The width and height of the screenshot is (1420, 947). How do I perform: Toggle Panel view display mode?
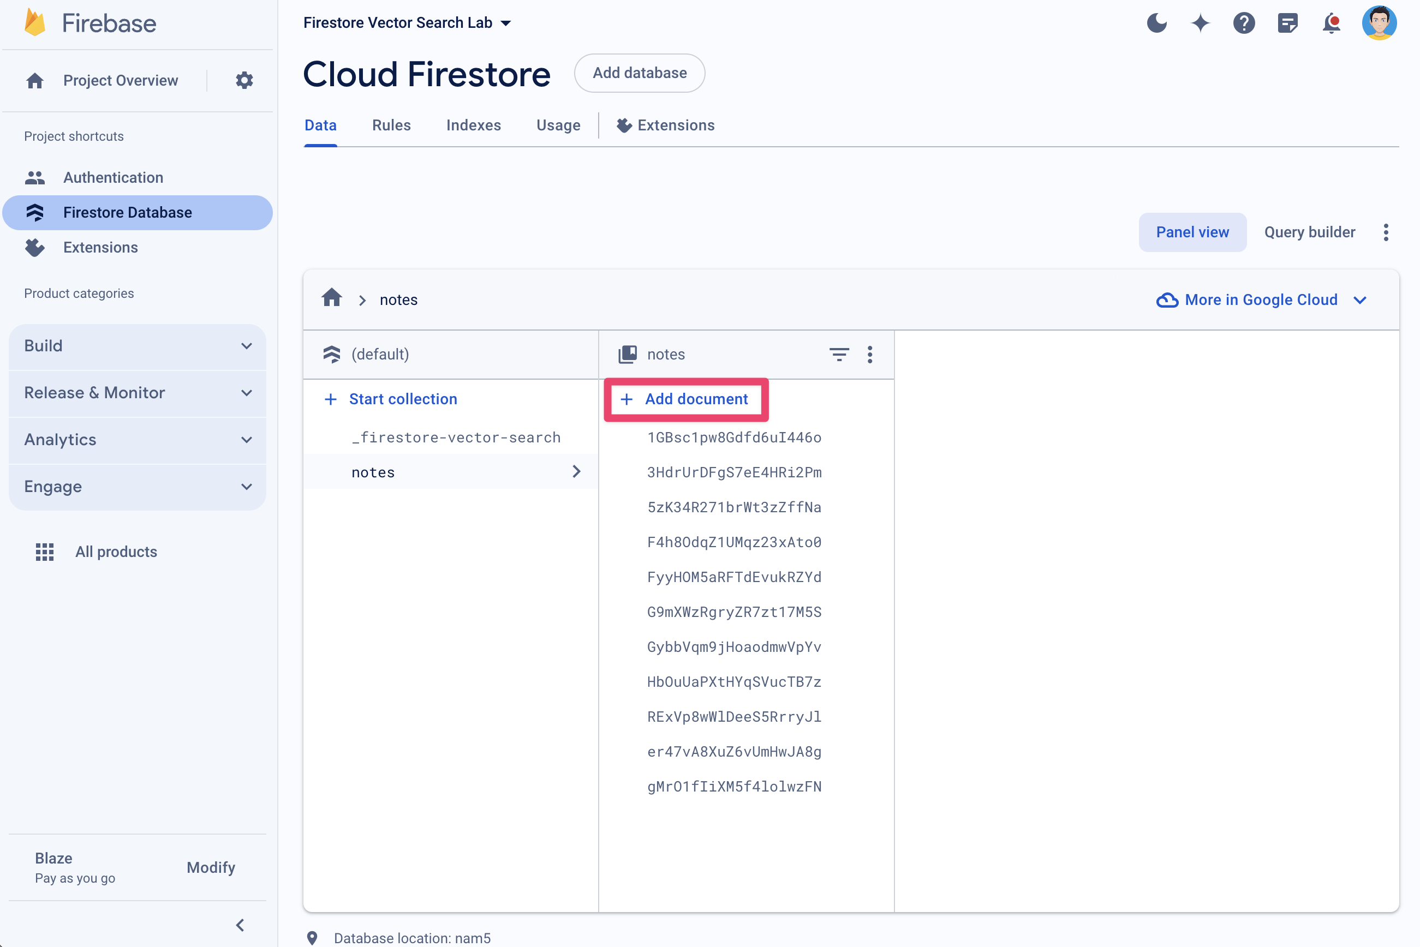(x=1192, y=231)
